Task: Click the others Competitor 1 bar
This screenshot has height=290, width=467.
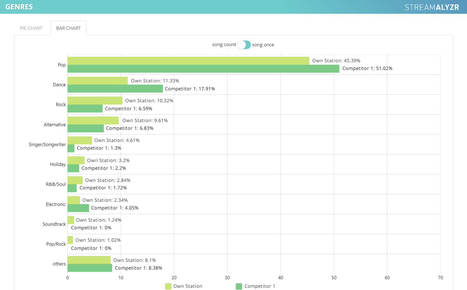Action: pos(90,268)
